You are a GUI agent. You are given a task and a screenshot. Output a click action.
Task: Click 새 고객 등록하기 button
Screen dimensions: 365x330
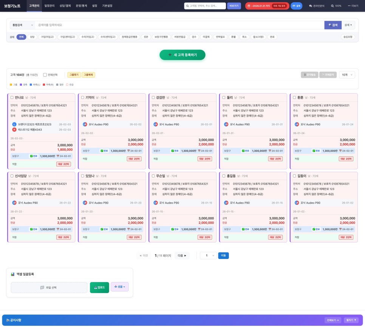pos(182,55)
